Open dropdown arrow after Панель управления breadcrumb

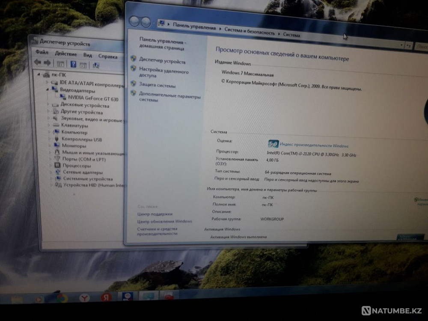click(x=220, y=28)
